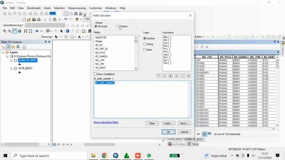285x160 pixels.
Task: Open the Add Data dropdown arrow
Action: (81, 20)
